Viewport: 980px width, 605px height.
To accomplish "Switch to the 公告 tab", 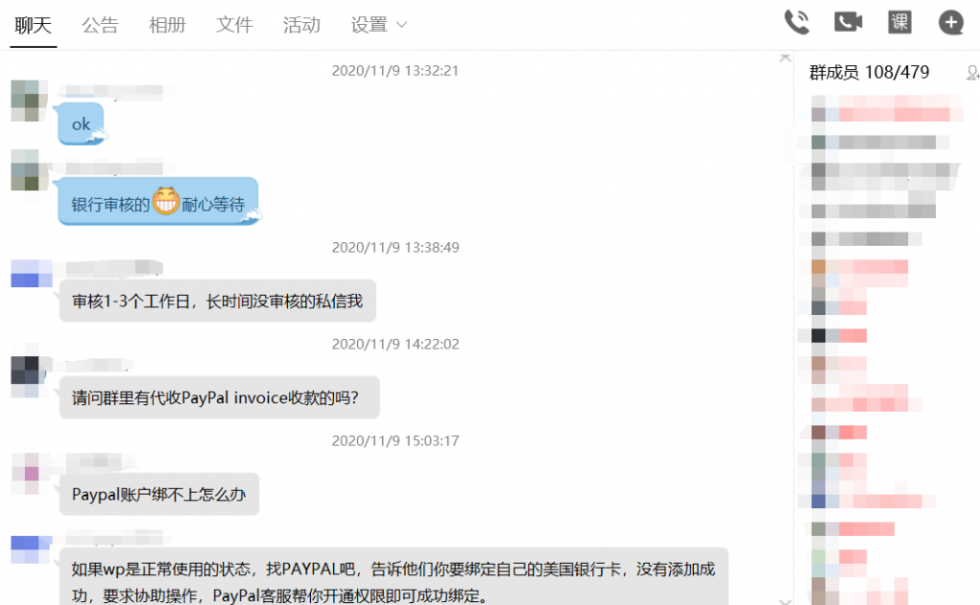I will click(x=100, y=25).
